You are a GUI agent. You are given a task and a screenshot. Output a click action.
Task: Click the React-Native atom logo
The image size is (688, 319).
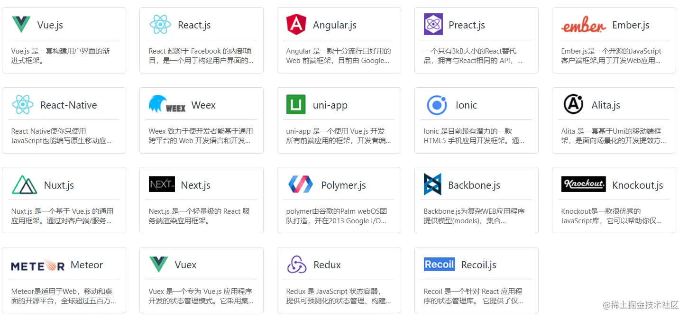(x=22, y=105)
